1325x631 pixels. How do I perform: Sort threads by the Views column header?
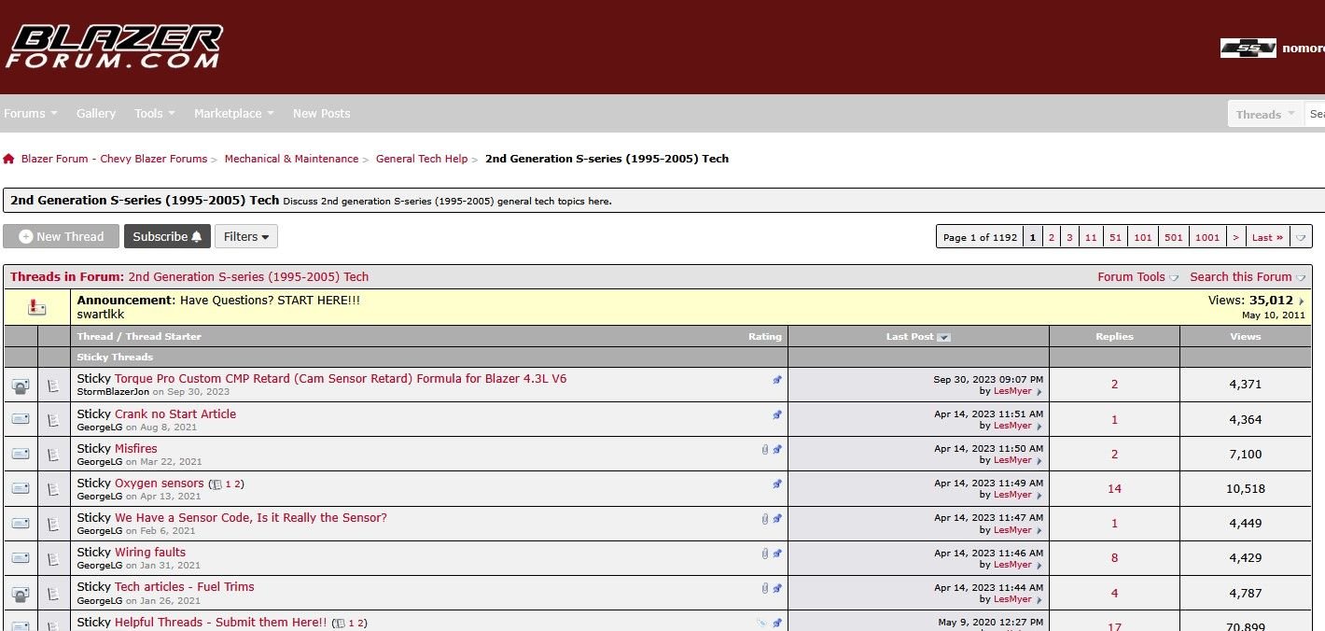click(x=1245, y=337)
